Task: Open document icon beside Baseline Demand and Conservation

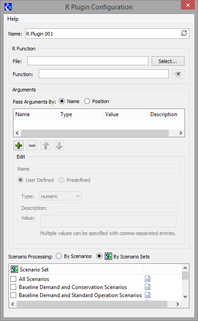Action: pyautogui.click(x=148, y=287)
